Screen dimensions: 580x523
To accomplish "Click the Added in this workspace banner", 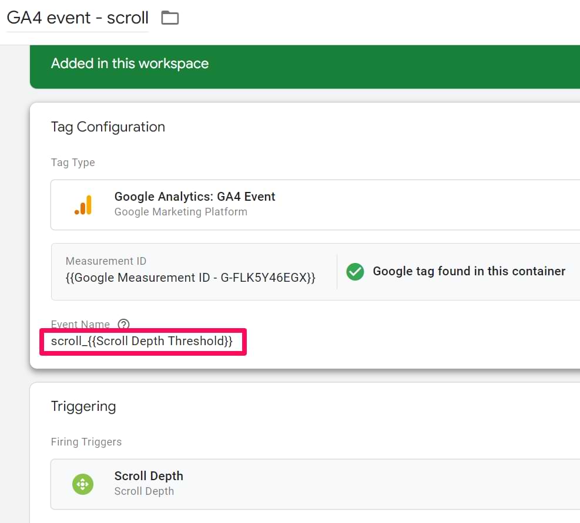I will [130, 63].
